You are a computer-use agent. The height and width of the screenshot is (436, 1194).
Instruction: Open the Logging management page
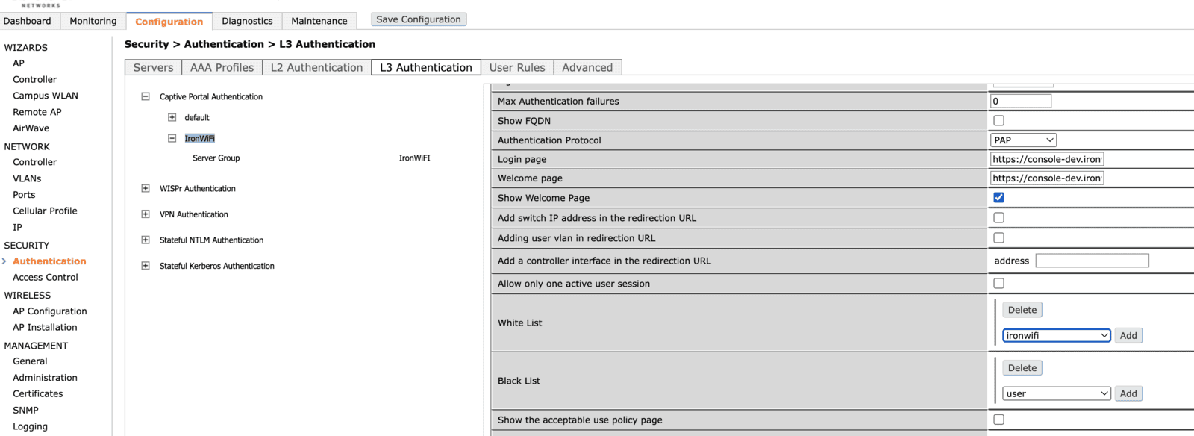(30, 426)
